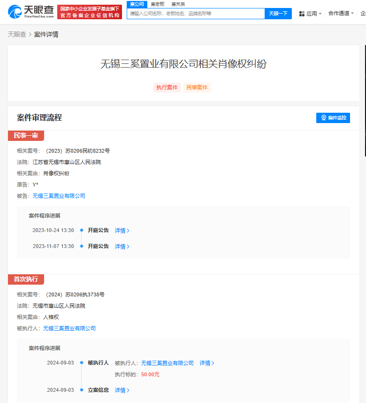Image resolution: width=366 pixels, height=403 pixels.
Task: Open 详情 for the 2023-11-07 hearing notice
Action: pos(122,247)
